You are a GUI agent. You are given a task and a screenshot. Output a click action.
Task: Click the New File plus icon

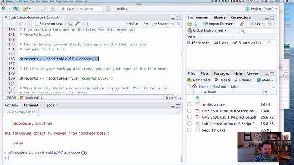(x=3, y=8)
